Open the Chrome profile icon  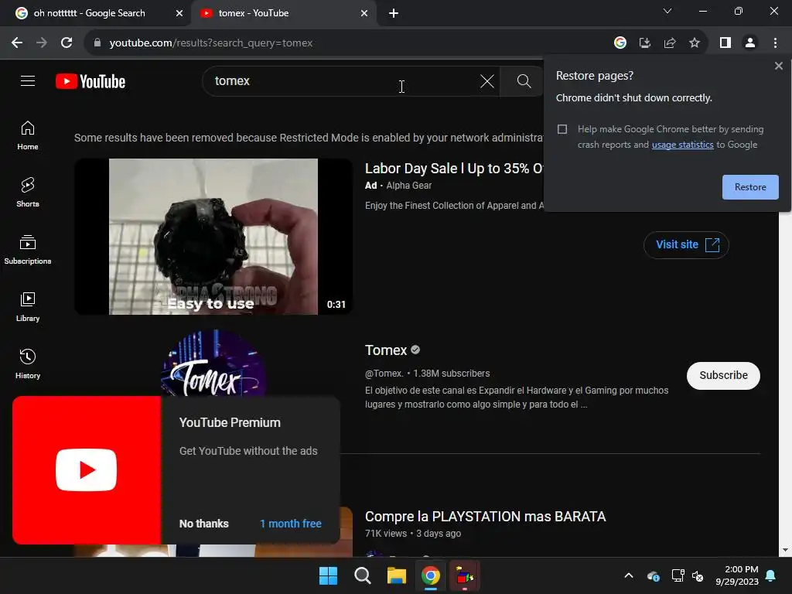[750, 43]
